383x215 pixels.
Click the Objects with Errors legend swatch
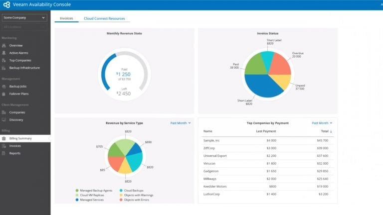point(121,200)
